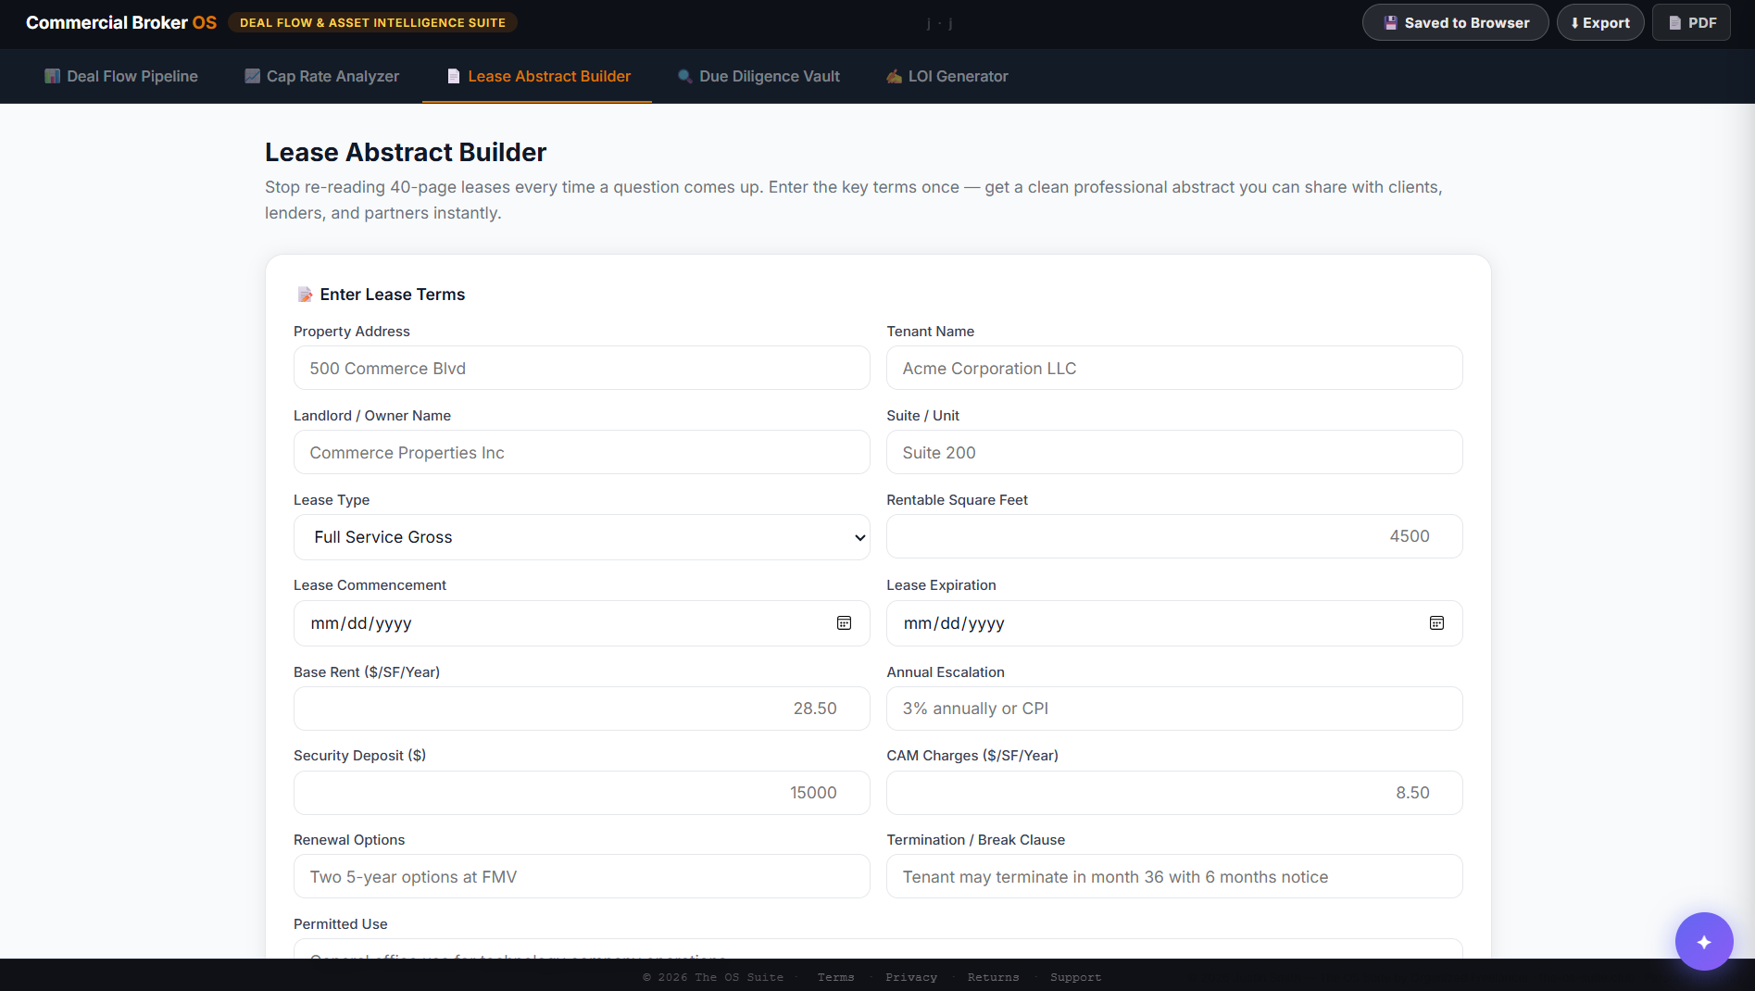Screen dimensions: 1755x991
Task: Click the floppy disk save icon
Action: click(1390, 23)
